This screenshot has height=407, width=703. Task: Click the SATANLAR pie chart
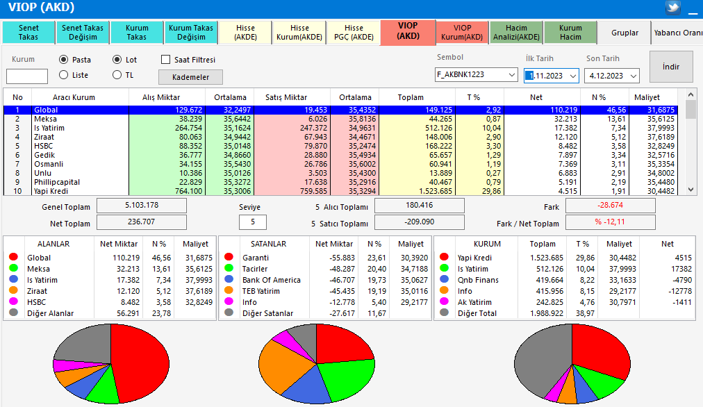pyautogui.click(x=317, y=364)
